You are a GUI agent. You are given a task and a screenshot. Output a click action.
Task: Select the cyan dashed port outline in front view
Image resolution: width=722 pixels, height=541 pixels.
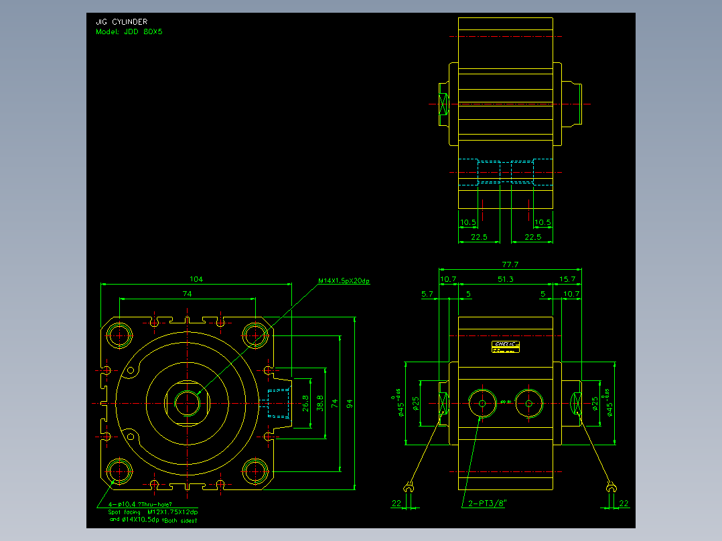click(x=279, y=403)
